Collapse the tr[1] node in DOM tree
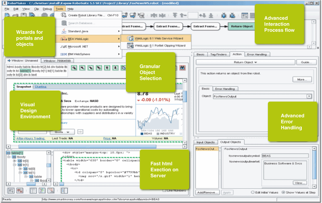The width and height of the screenshot is (322, 203). (14, 165)
